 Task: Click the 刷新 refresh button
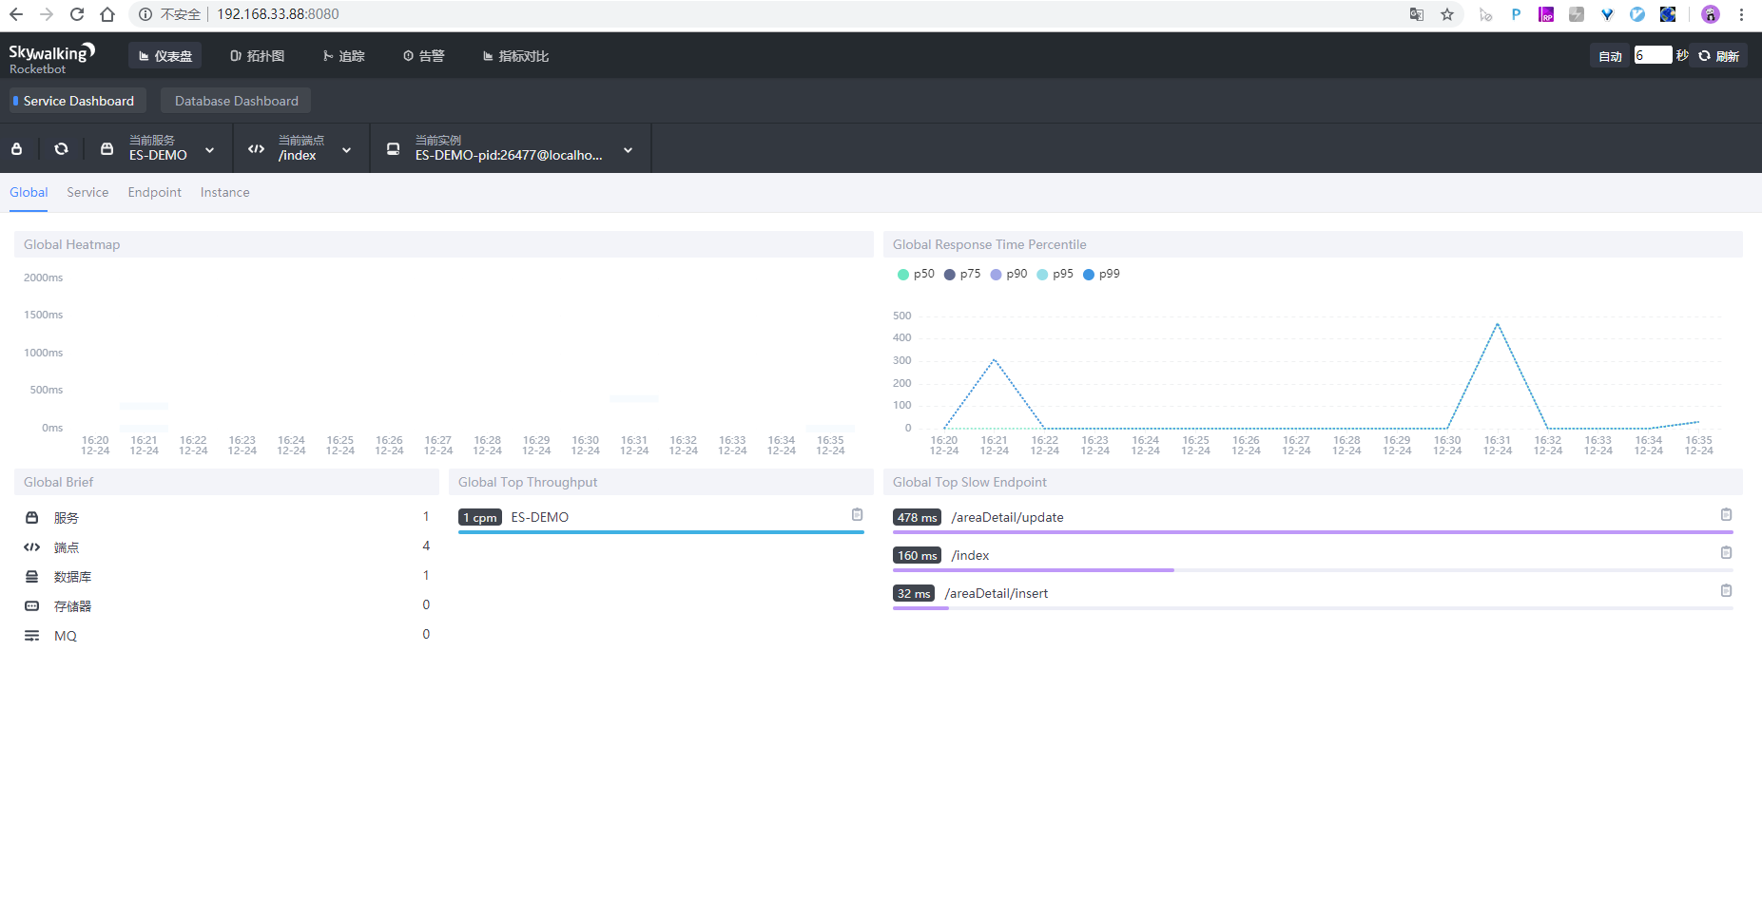pyautogui.click(x=1719, y=56)
